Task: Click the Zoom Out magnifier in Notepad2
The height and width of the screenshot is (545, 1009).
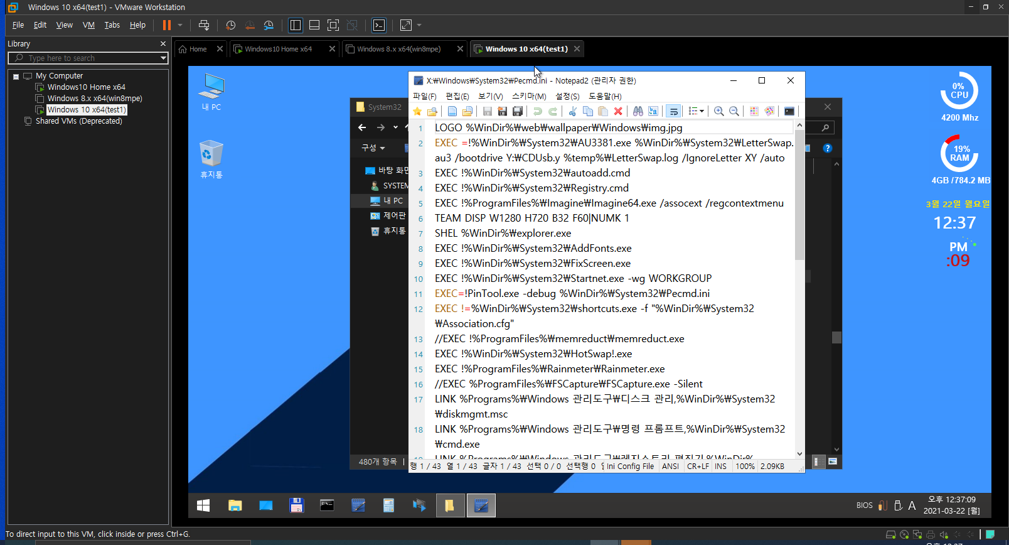Action: pos(734,111)
